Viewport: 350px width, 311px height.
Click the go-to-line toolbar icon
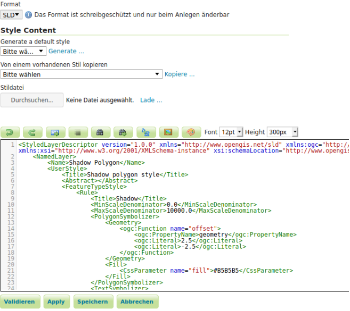(55, 132)
